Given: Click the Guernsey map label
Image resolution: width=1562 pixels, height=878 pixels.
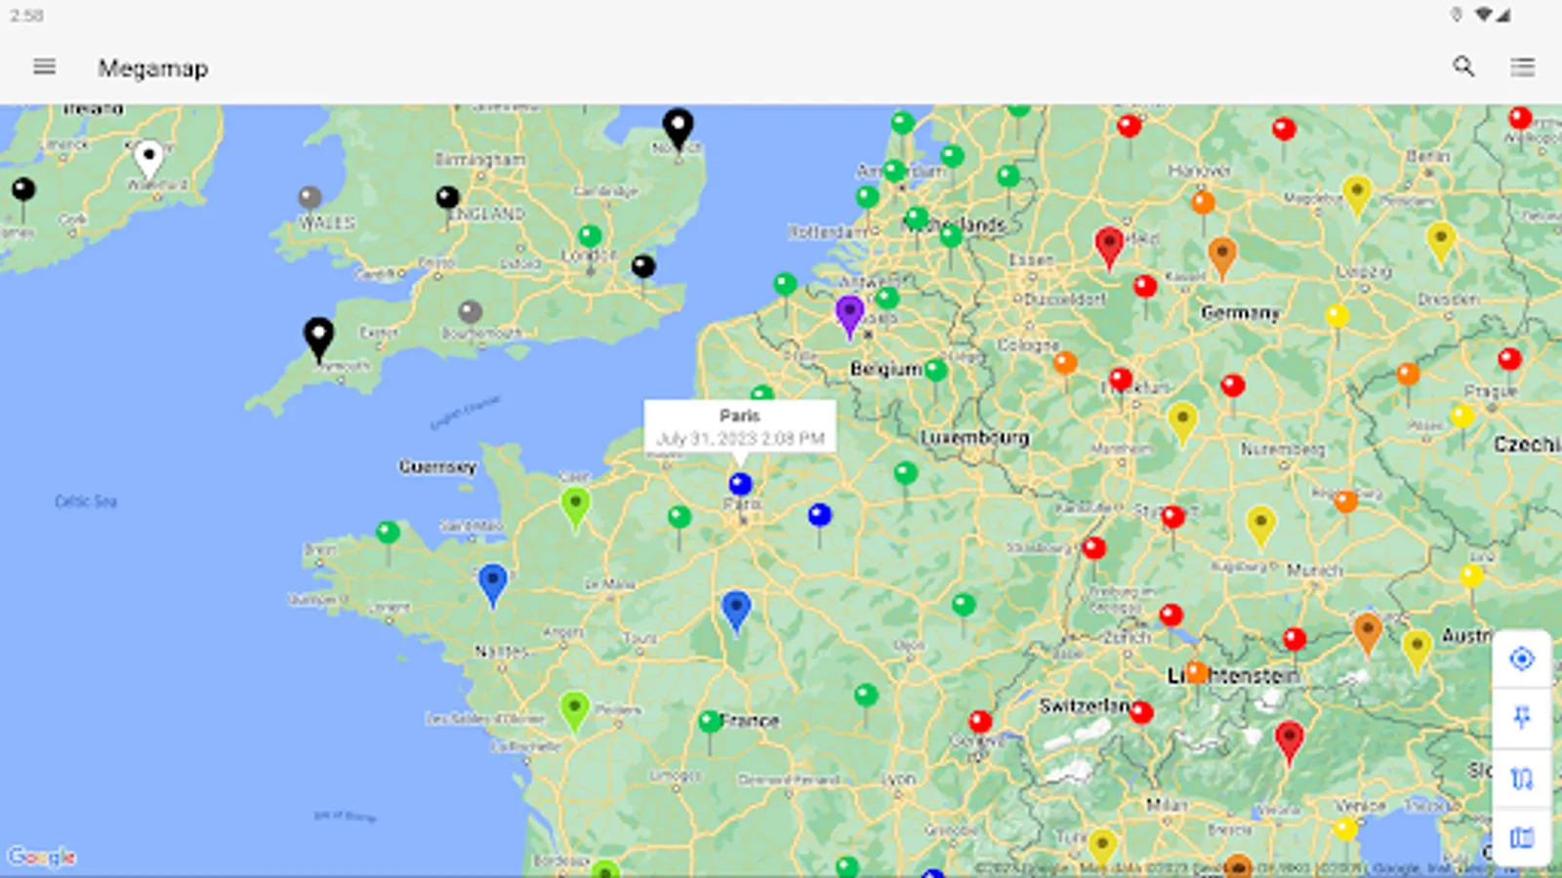Looking at the screenshot, I should (437, 467).
